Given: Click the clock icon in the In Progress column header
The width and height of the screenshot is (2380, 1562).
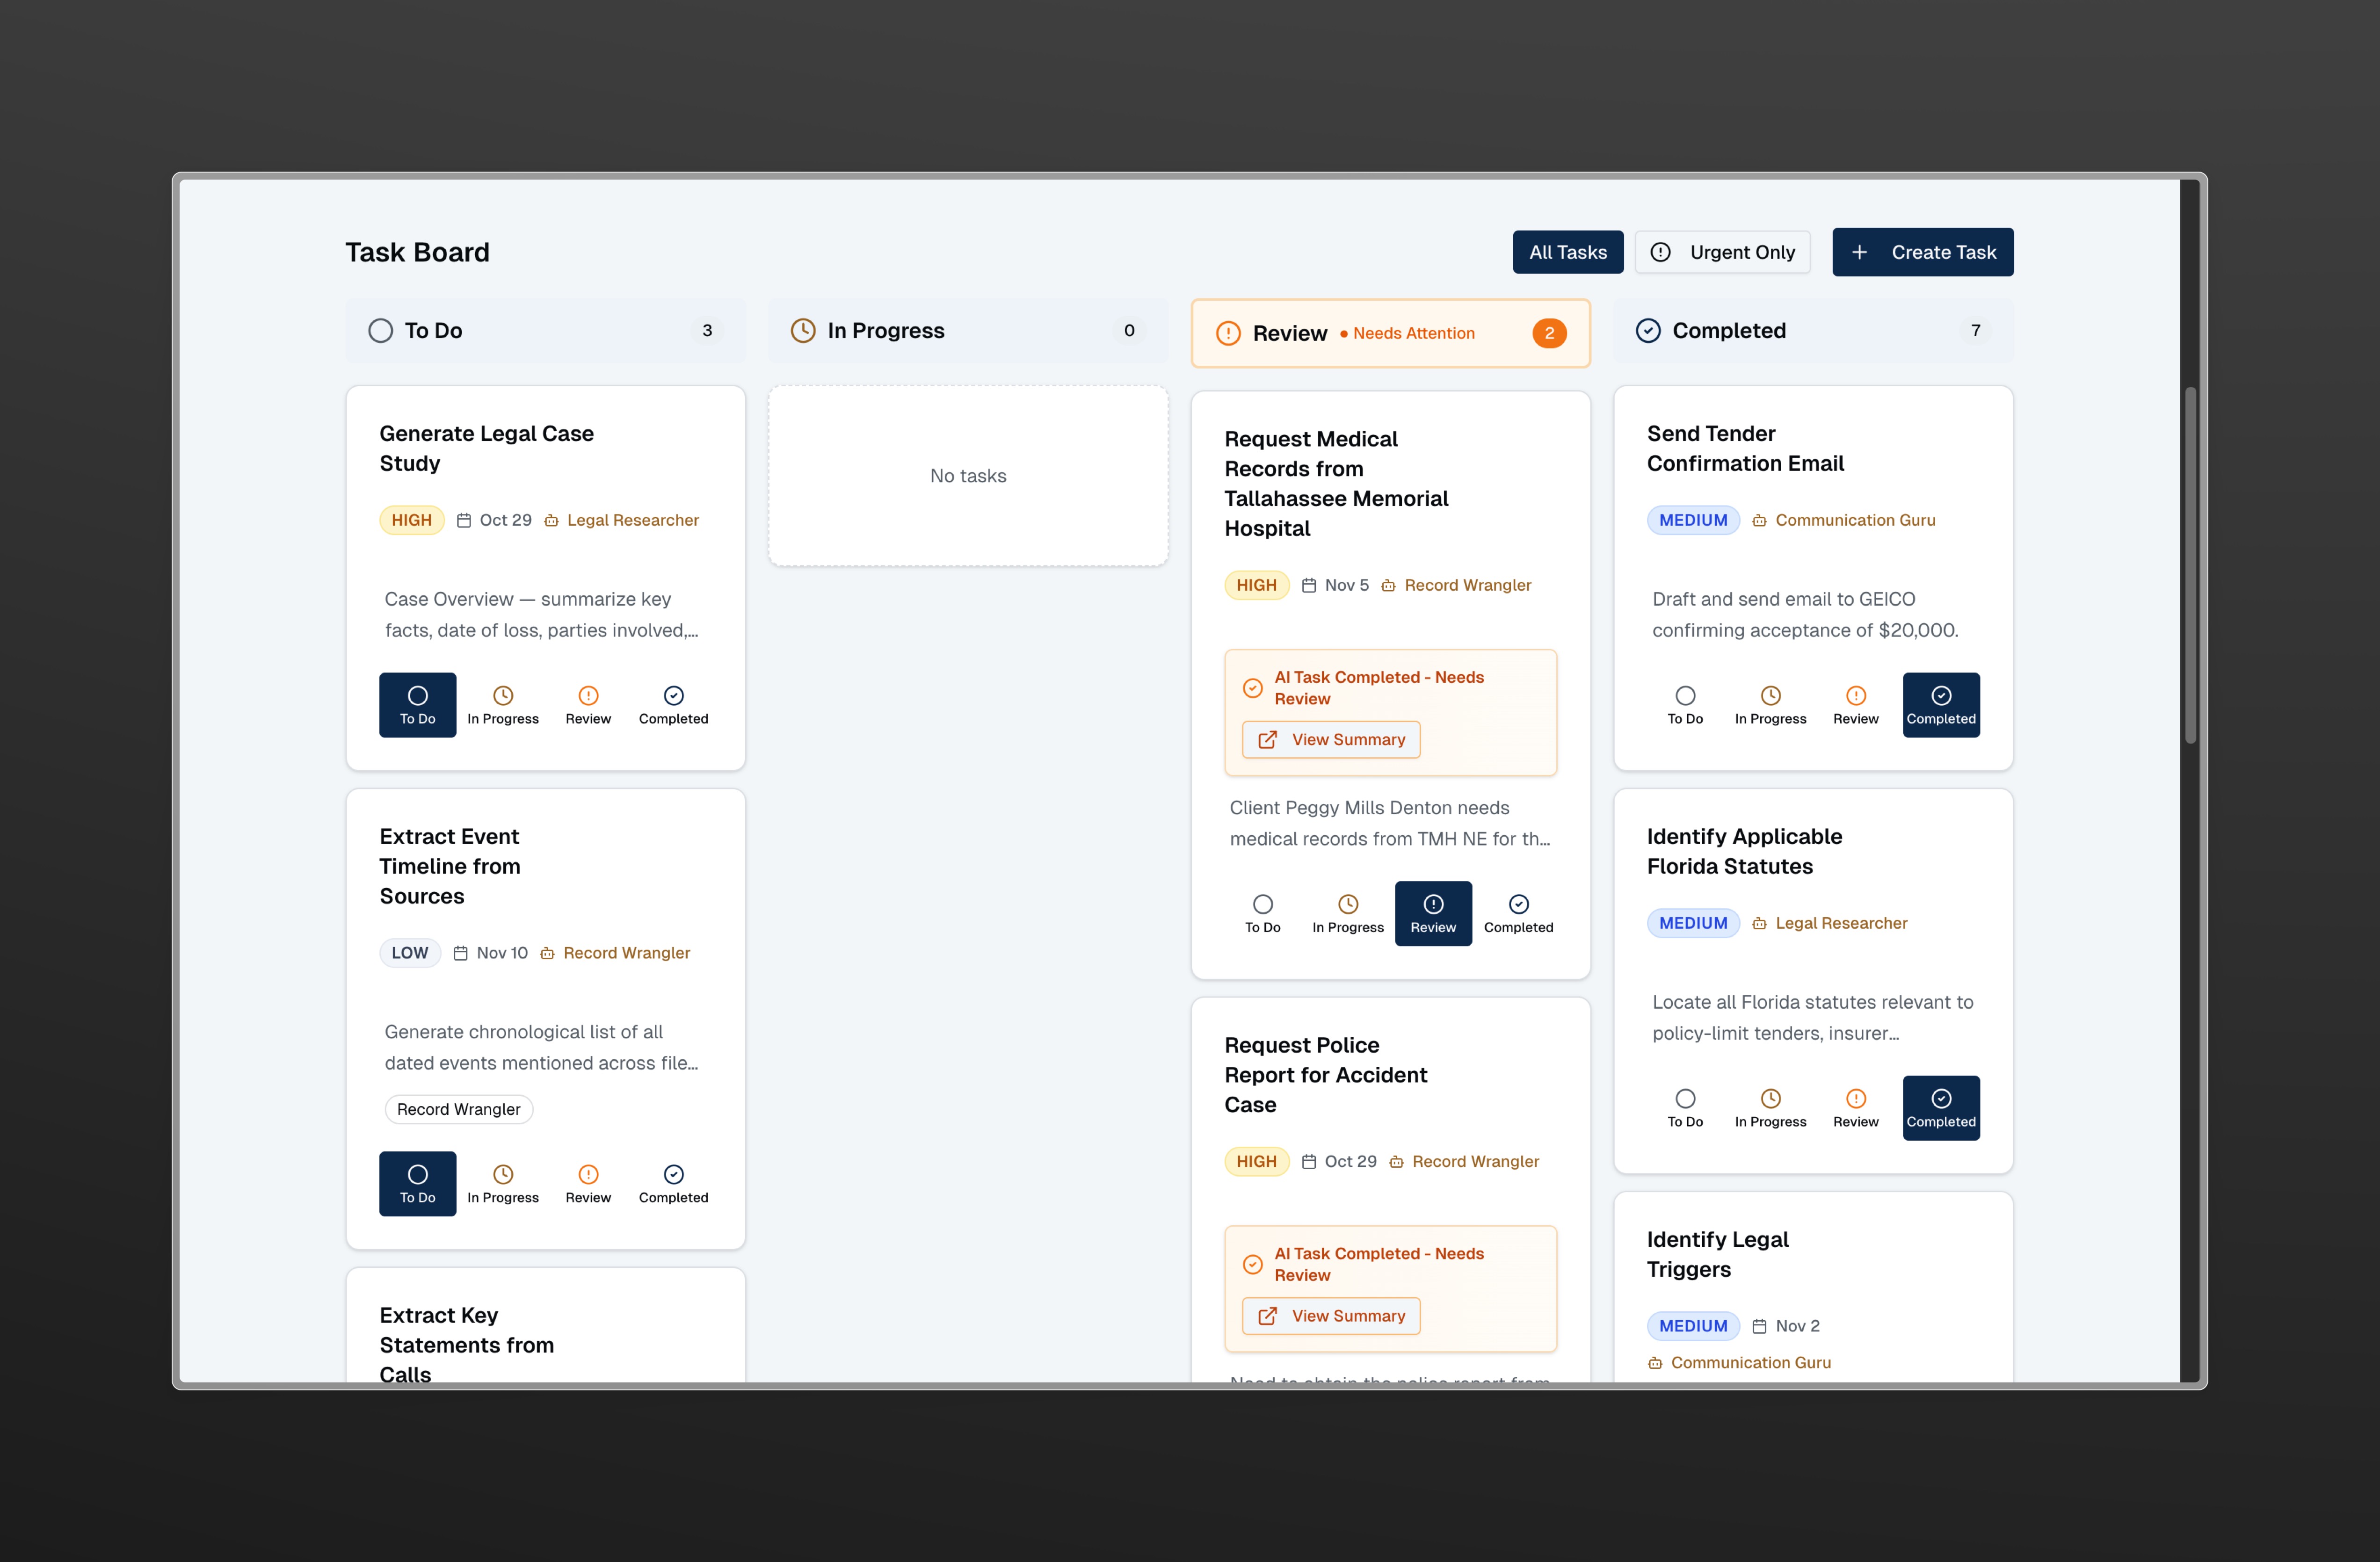Looking at the screenshot, I should tap(803, 330).
